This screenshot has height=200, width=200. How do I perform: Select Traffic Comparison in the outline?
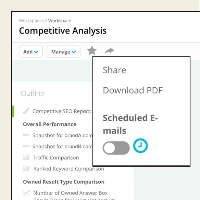pyautogui.click(x=56, y=158)
